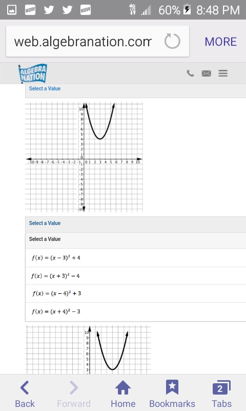
Task: Tap the phone contact icon
Action: click(190, 73)
